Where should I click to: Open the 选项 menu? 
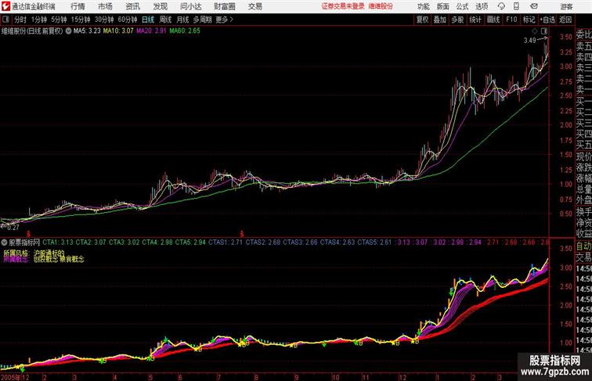click(482, 6)
